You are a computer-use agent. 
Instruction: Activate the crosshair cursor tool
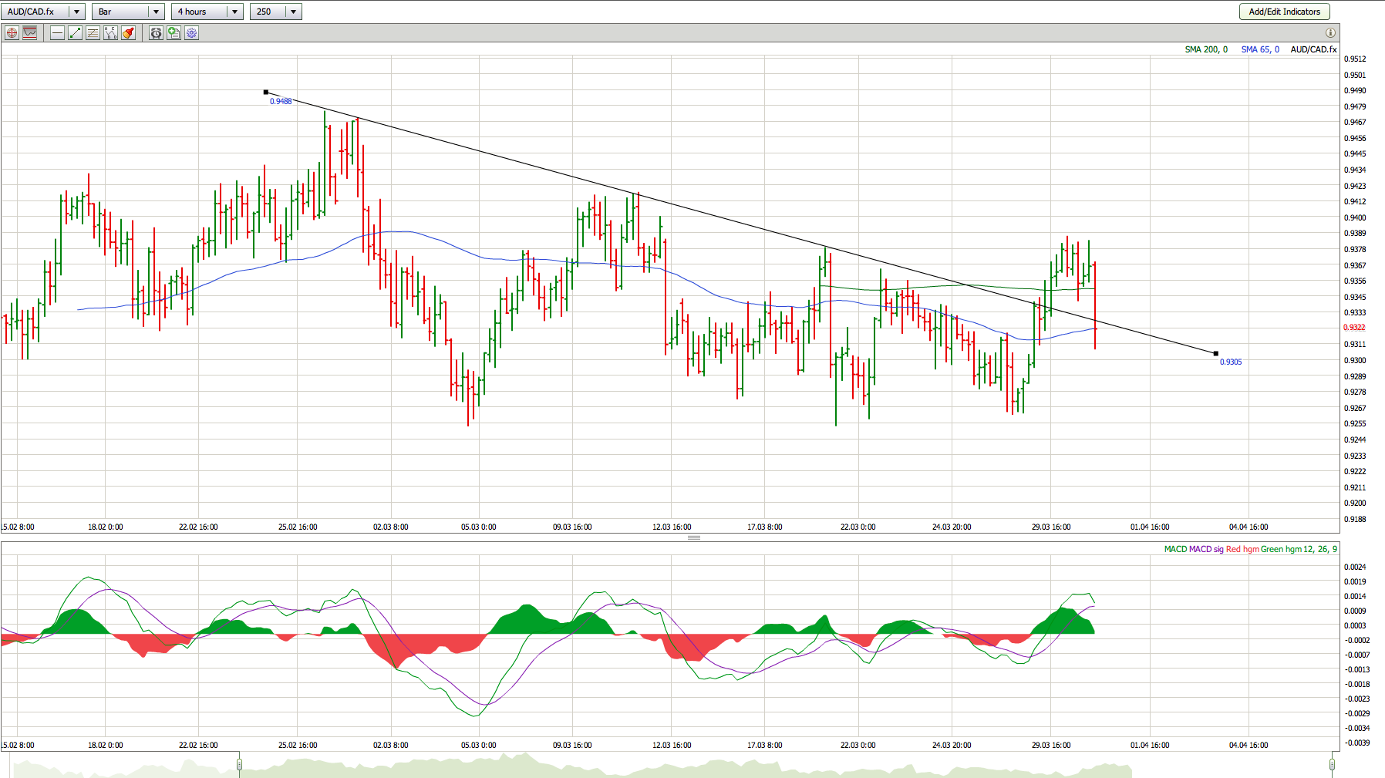click(x=12, y=33)
